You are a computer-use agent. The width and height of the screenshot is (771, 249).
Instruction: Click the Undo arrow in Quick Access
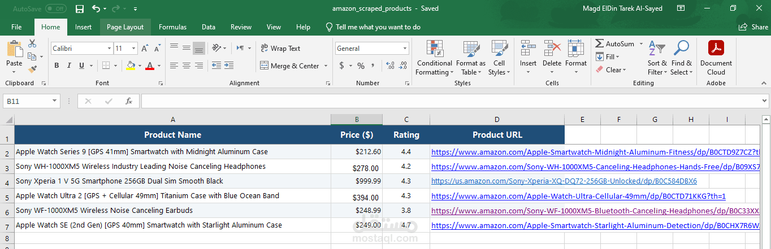click(96, 9)
